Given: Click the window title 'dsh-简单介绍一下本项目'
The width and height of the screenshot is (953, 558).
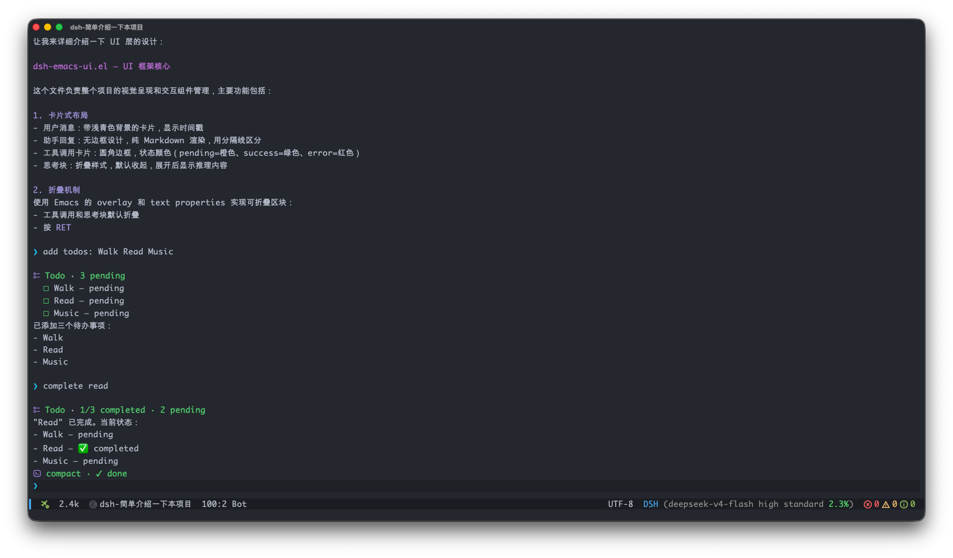Looking at the screenshot, I should pos(106,27).
